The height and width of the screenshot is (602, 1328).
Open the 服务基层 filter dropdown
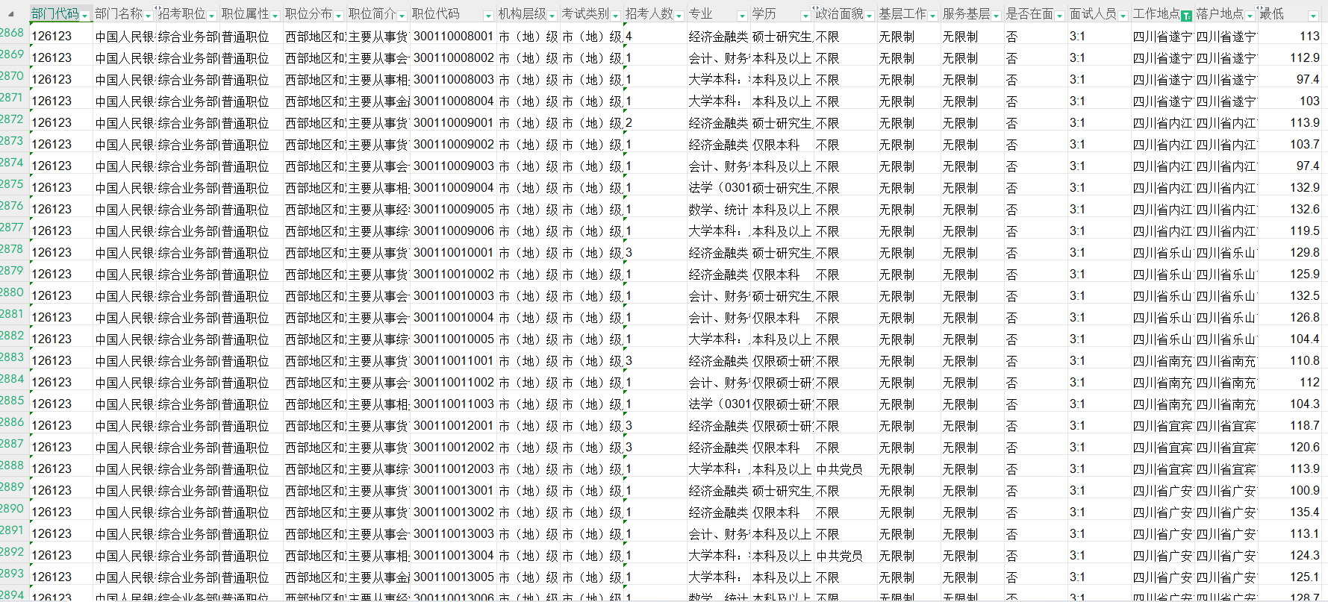point(996,16)
